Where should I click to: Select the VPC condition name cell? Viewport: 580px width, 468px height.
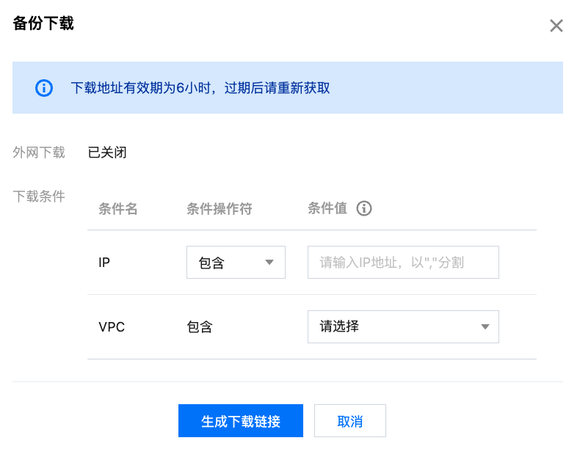[x=112, y=327]
